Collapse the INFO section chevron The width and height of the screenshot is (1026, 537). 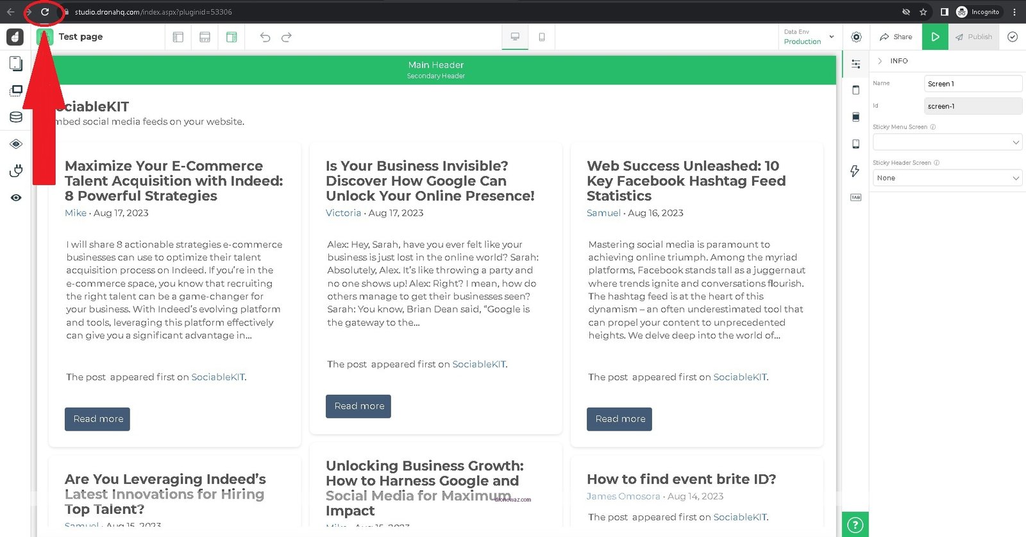point(880,61)
